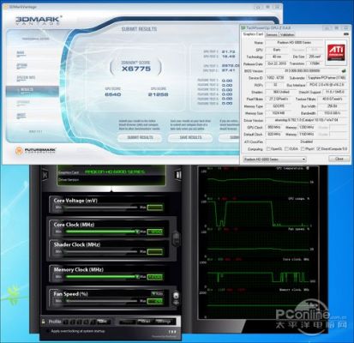Screen dimensions: 354x343
Task: Open Options in the 3DMark sidebar
Action: point(22,65)
